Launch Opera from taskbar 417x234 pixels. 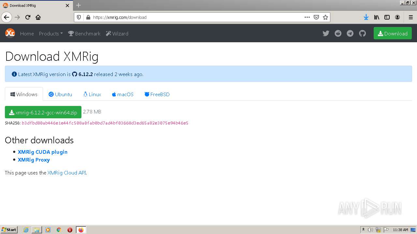pos(70,230)
